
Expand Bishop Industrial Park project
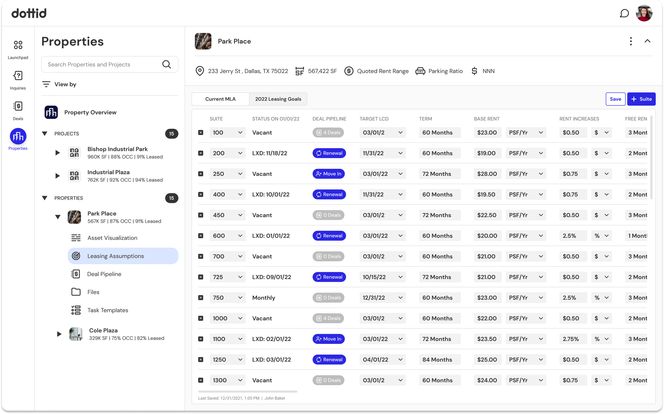tap(57, 153)
